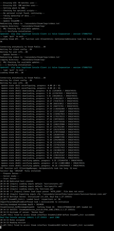Select the 'Exporting inputs cfg' Server.core.xml line
The width and height of the screenshot is (114, 231).
tap(54, 194)
